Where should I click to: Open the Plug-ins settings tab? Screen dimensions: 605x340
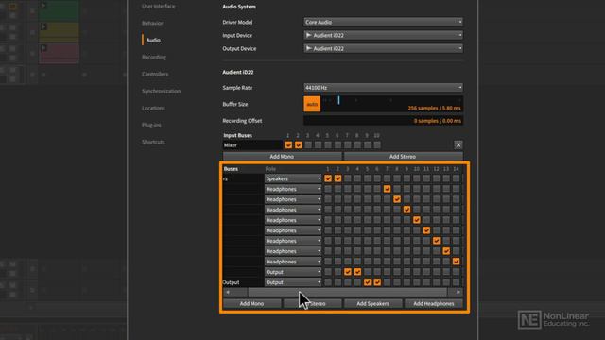pyautogui.click(x=151, y=125)
